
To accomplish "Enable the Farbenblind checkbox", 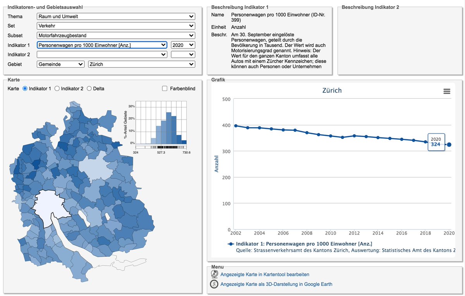I will [165, 89].
